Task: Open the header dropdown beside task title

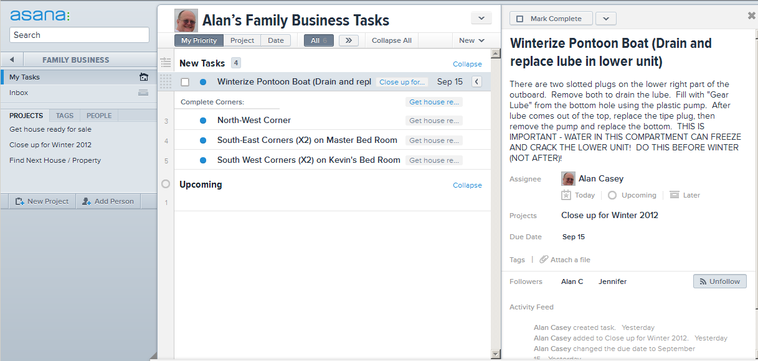Action: click(x=481, y=18)
